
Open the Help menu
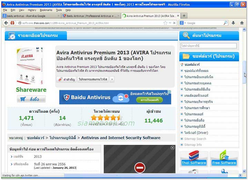click(68, 10)
